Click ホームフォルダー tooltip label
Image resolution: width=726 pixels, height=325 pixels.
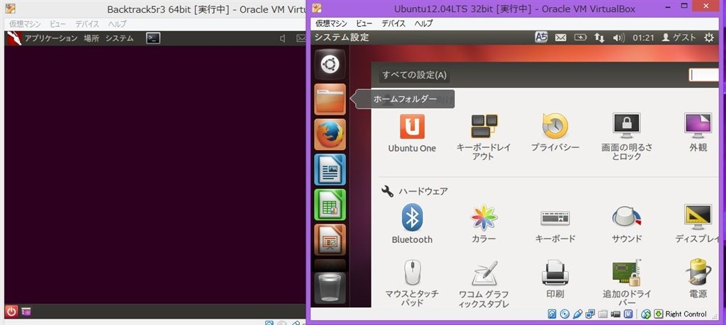point(405,99)
